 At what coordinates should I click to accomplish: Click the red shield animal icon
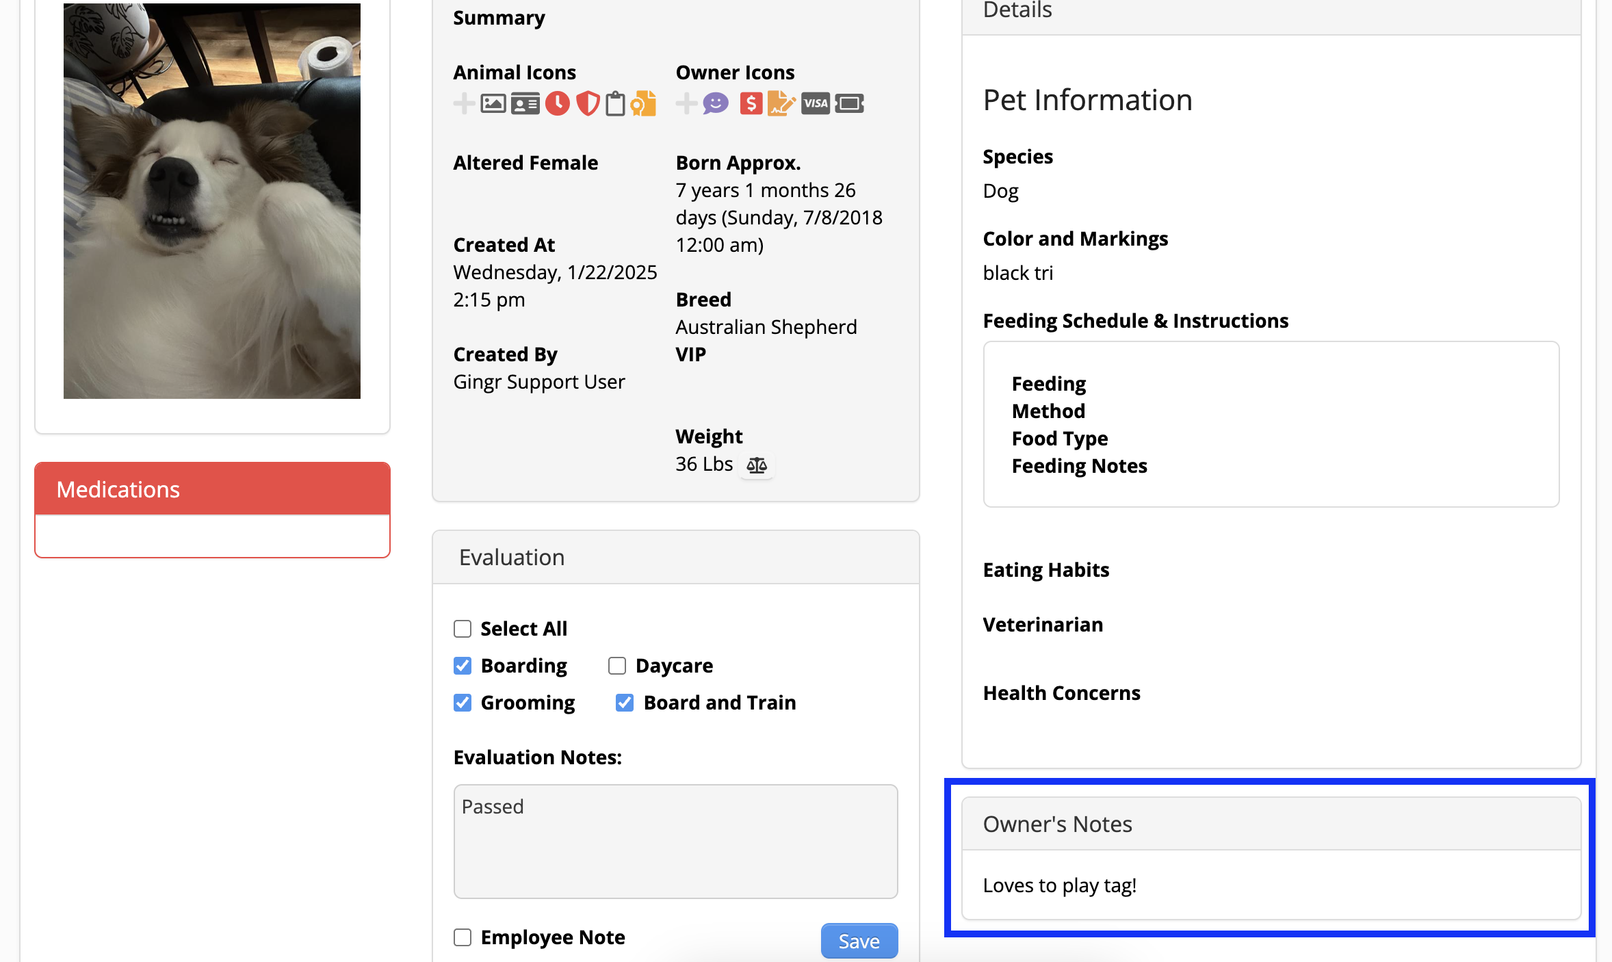point(588,103)
